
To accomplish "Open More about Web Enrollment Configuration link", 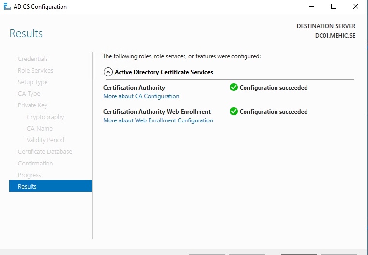I will [x=158, y=120].
